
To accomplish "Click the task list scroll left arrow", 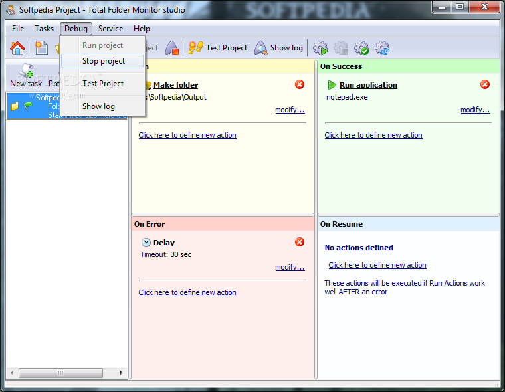I will click(x=12, y=373).
